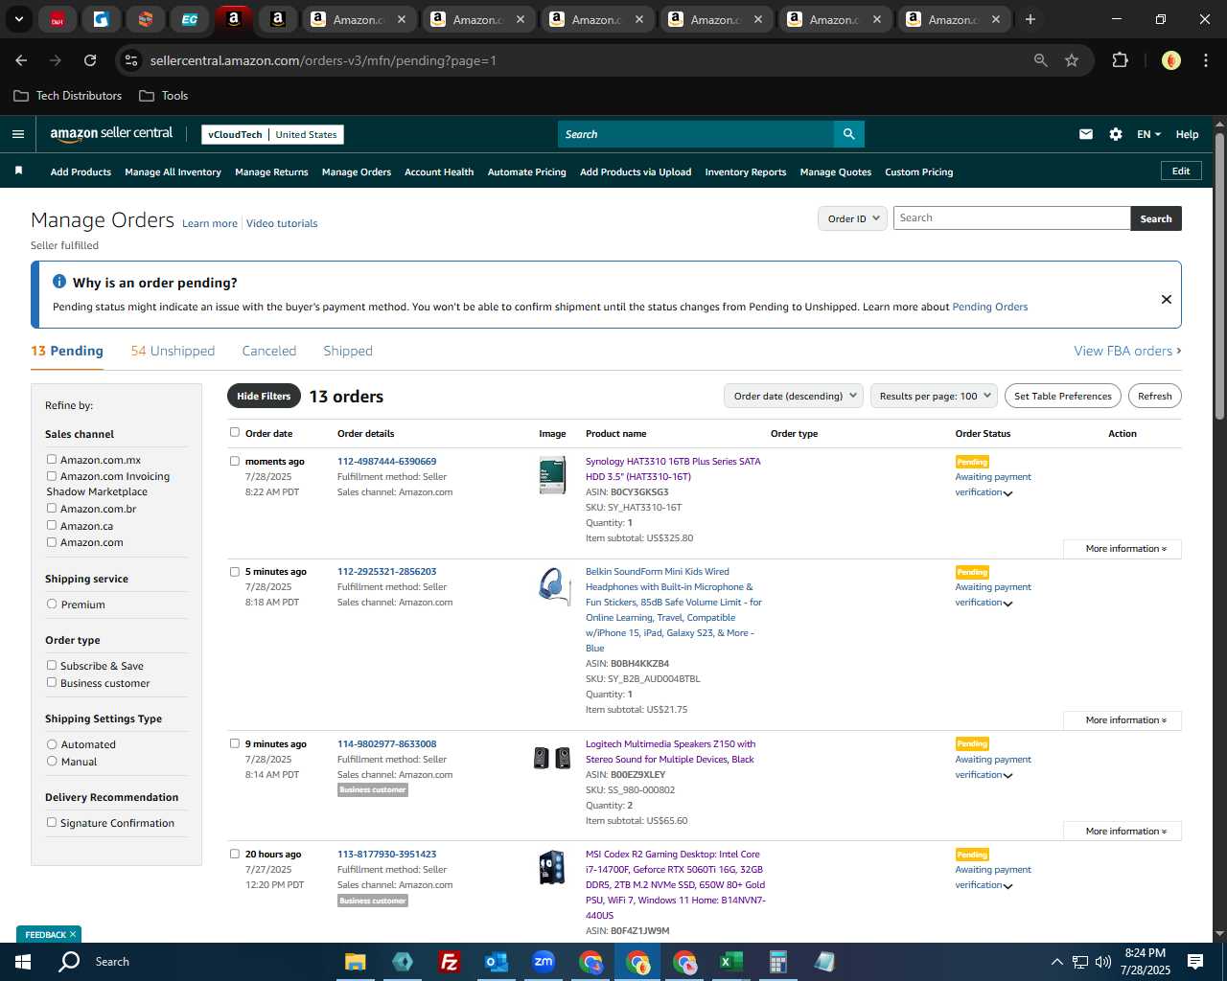The image size is (1227, 981).
Task: Open the Automate Pricing menu item
Action: pos(527,172)
